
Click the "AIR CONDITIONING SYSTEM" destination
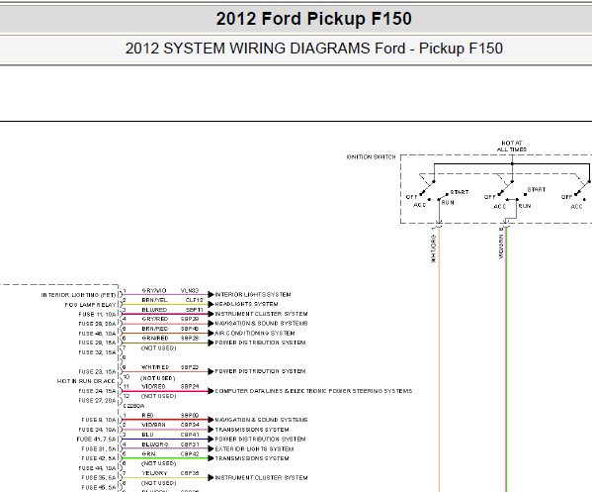tap(255, 334)
